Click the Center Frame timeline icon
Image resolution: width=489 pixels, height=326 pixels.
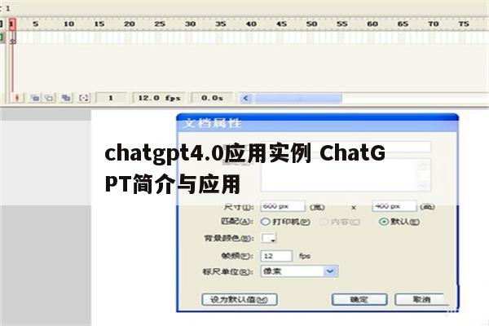[17, 98]
